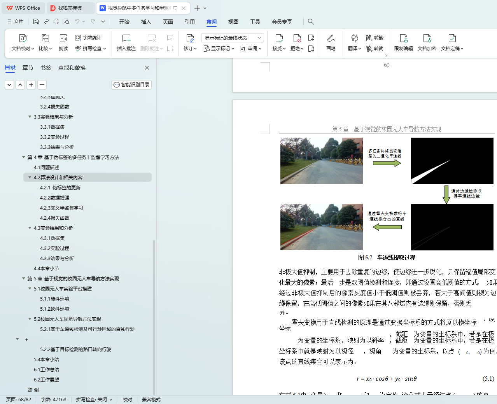Open 文档加密 document encryption

[427, 43]
